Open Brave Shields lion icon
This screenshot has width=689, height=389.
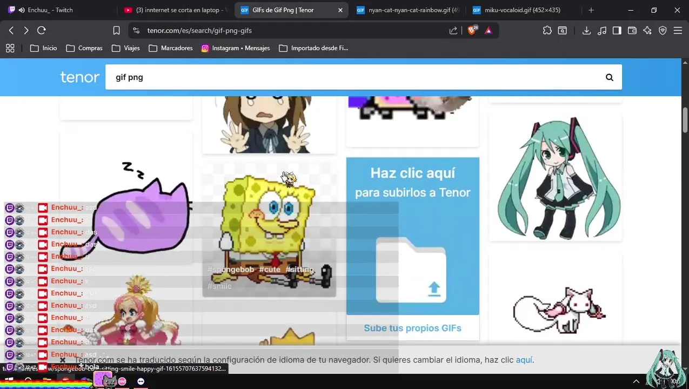pos(472,31)
